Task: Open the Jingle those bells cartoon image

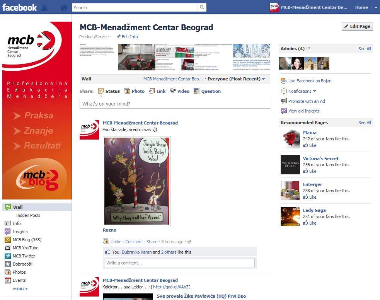Action: (137, 181)
